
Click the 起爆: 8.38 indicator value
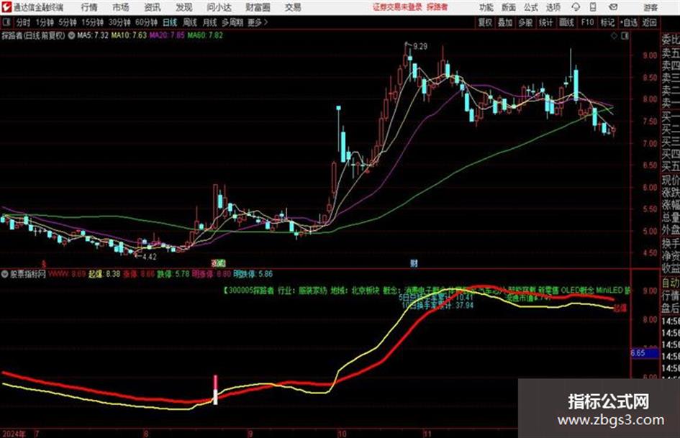coord(104,274)
